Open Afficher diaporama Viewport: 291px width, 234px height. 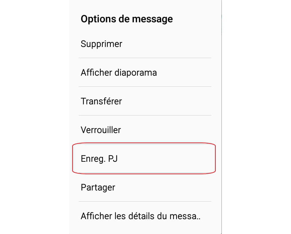119,73
